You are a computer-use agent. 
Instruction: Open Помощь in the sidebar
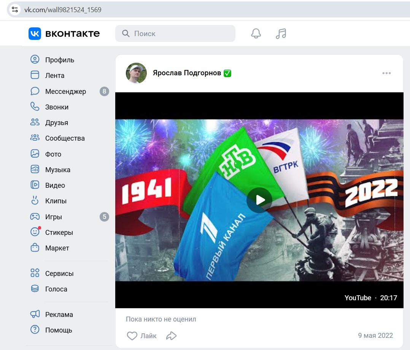pyautogui.click(x=58, y=330)
